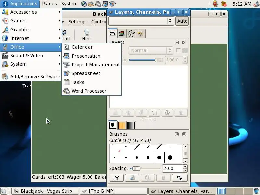Open the Brushes panel tab menu arrow
Viewport: 260px width, 195px height.
177,134
